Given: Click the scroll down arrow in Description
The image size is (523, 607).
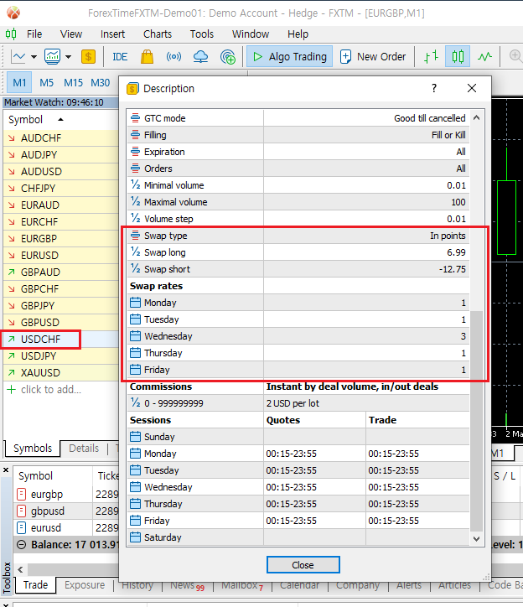Looking at the screenshot, I should click(x=477, y=539).
